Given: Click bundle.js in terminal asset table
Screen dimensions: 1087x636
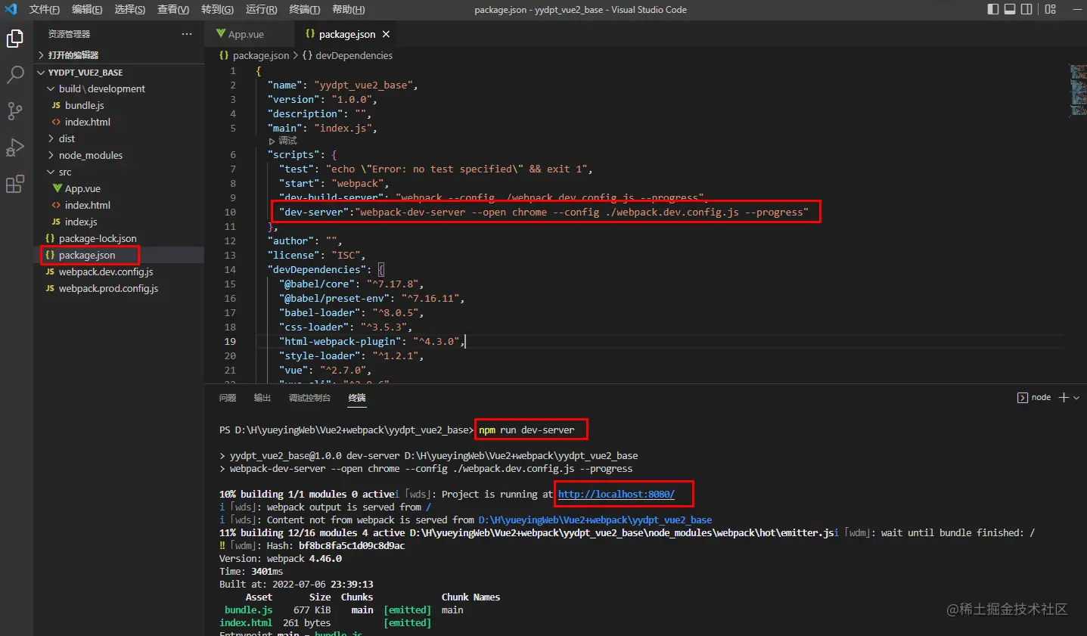Looking at the screenshot, I should pos(248,610).
